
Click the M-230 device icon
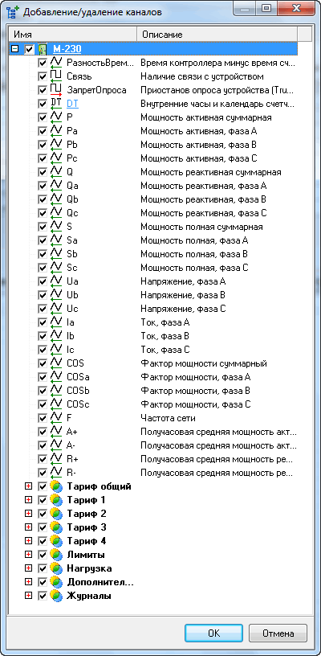coord(43,49)
